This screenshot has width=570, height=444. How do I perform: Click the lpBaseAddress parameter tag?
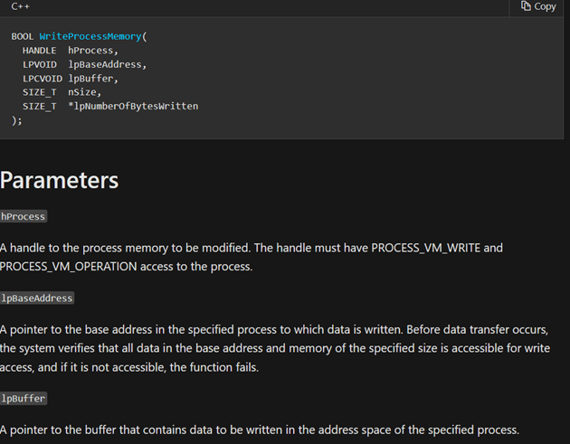(x=37, y=298)
